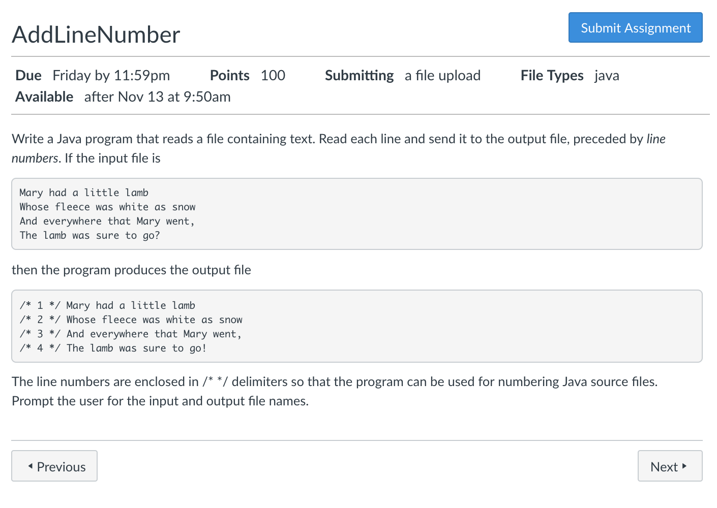Select the last output line ending with go!

(113, 348)
